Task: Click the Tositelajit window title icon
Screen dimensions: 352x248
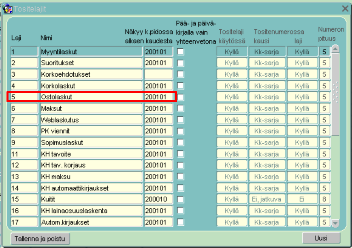Action: 7,9
